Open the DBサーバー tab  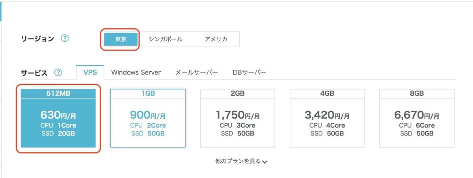[250, 72]
